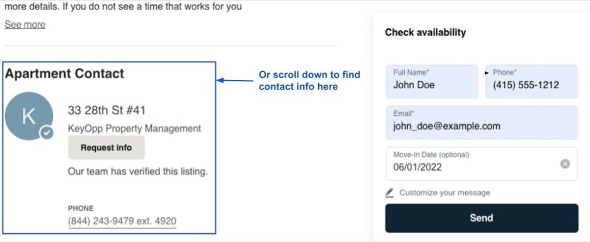The width and height of the screenshot is (590, 242).
Task: Click the Request info button
Action: (x=106, y=147)
